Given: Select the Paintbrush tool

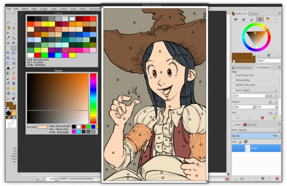Looking at the screenshot, I should (8, 78).
